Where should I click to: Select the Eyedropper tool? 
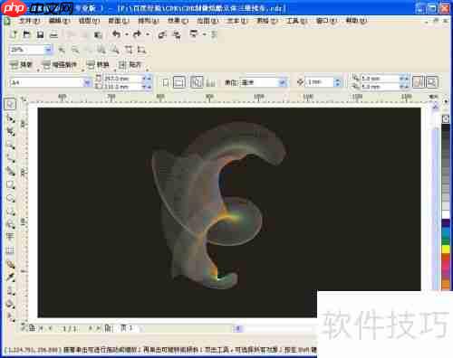point(10,278)
